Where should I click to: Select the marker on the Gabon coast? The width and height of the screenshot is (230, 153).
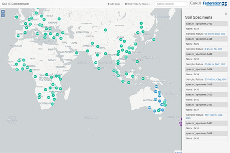pyautogui.click(x=35, y=76)
